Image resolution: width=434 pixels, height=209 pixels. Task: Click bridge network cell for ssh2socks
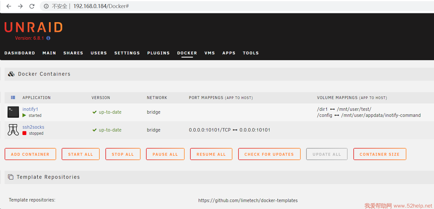(153, 130)
